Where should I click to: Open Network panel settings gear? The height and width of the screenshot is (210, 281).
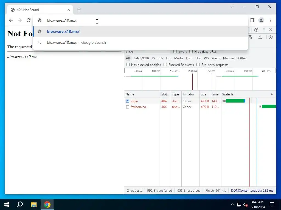270,37
